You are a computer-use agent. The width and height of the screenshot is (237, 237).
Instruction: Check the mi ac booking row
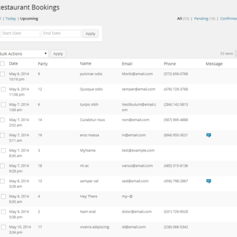3,166
